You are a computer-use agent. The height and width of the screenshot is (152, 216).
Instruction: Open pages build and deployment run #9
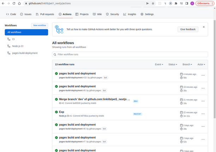coord(77,86)
